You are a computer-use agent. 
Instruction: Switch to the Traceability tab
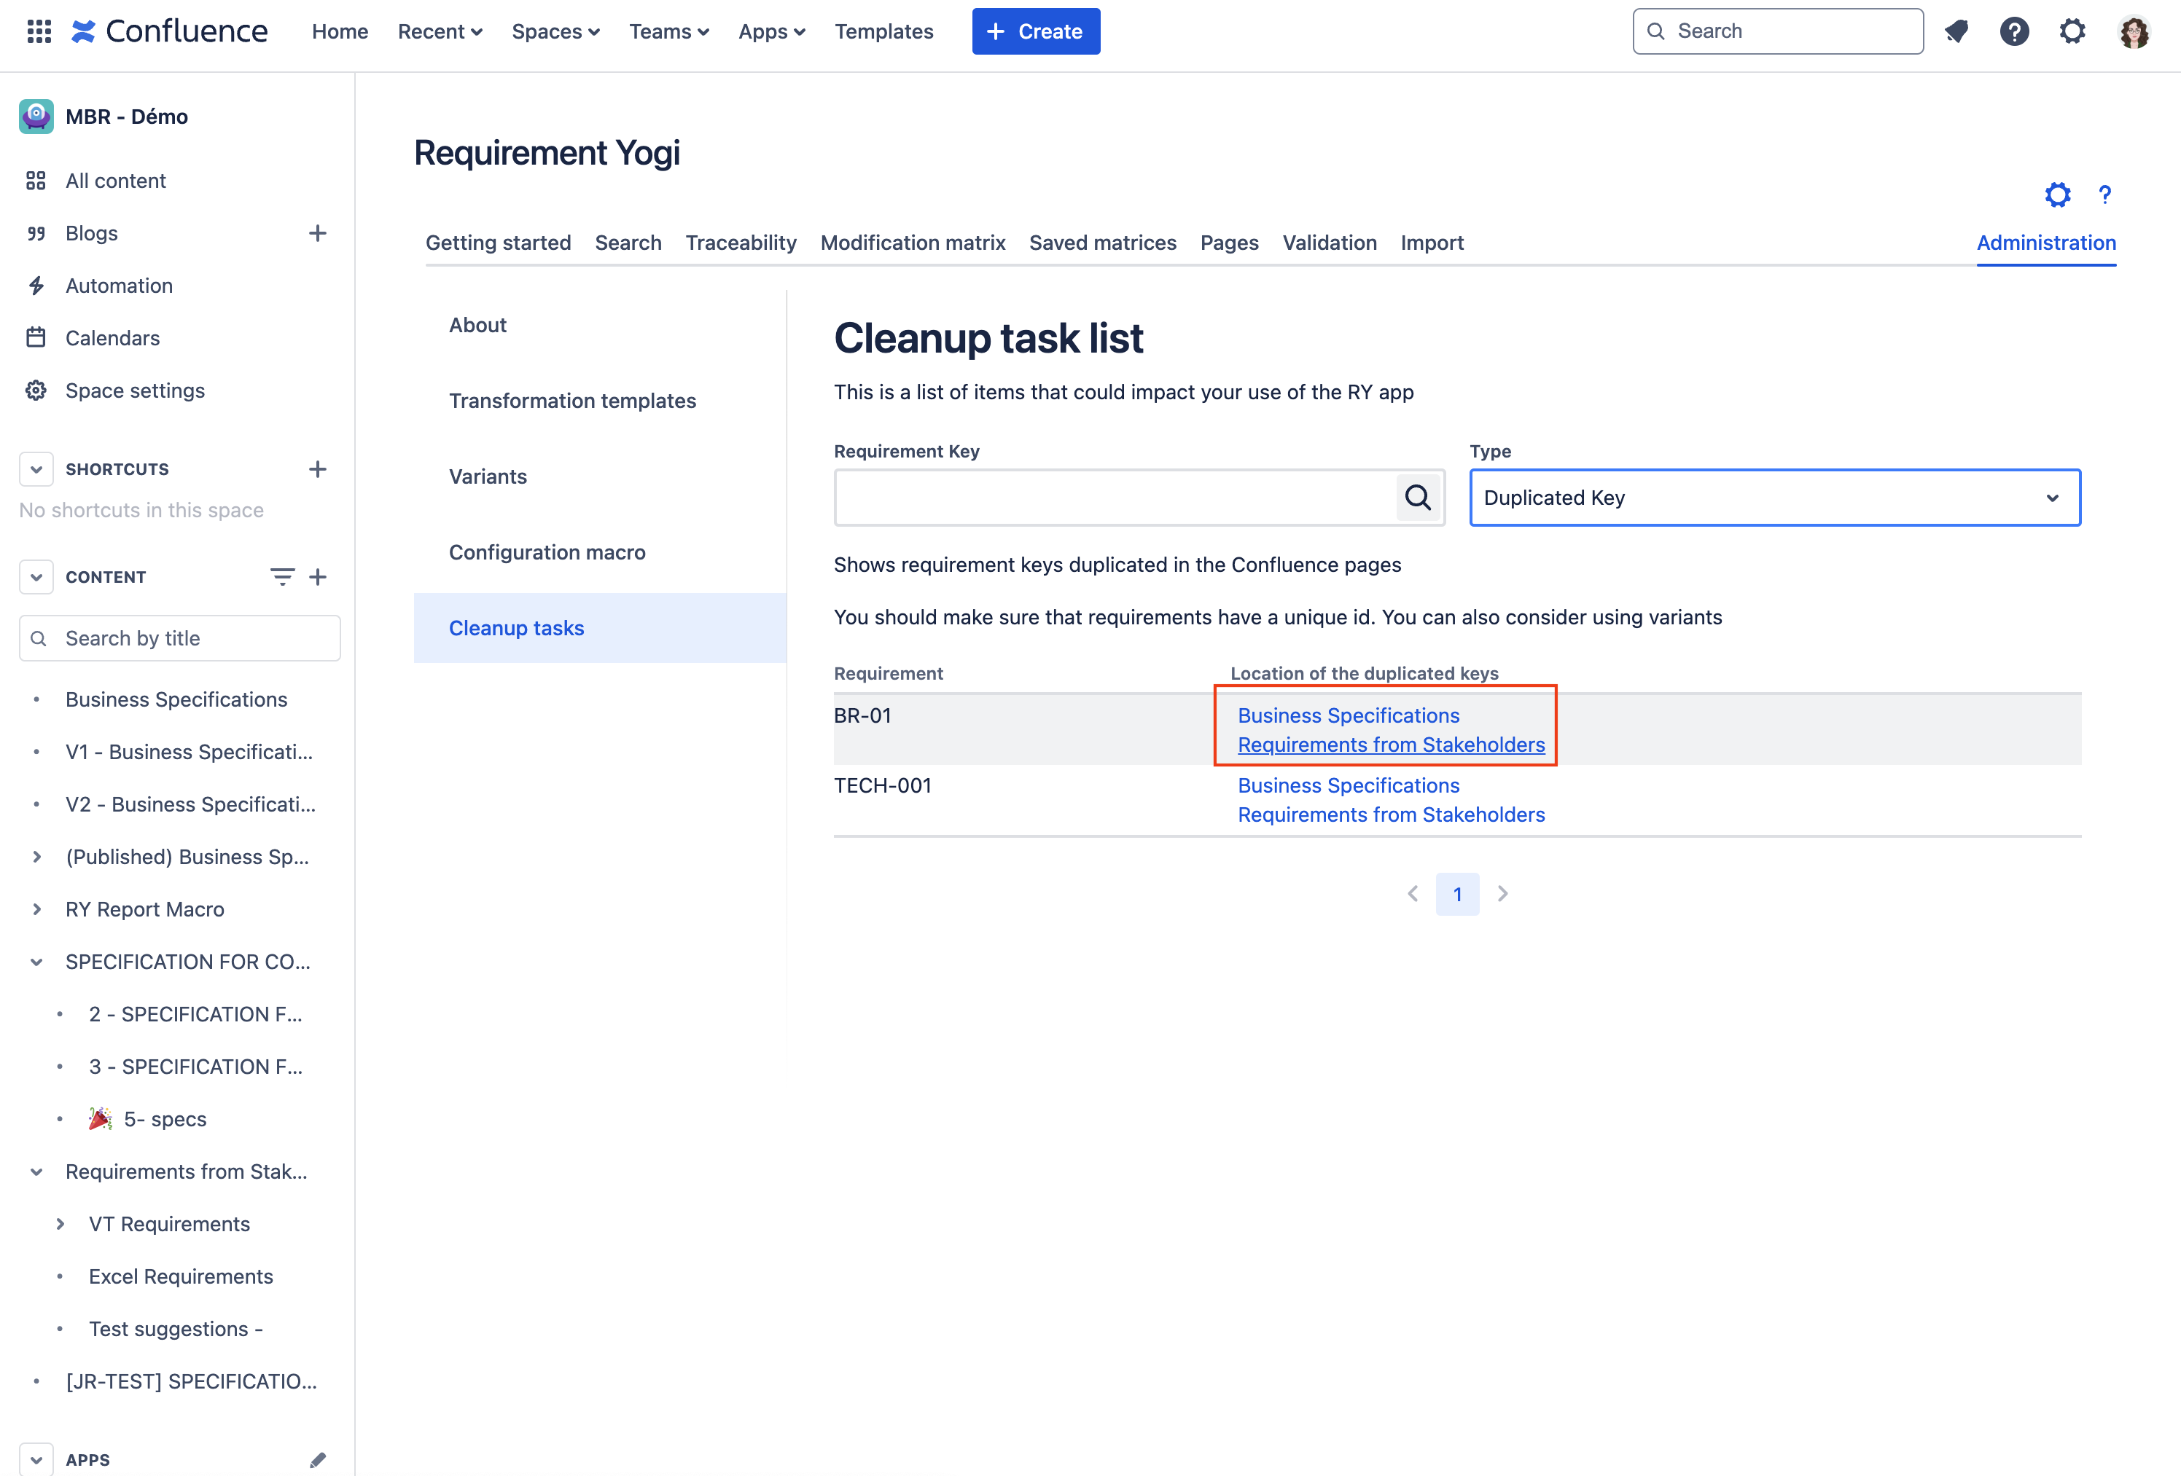tap(741, 243)
